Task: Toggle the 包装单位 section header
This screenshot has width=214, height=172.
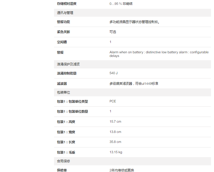Action: click(x=63, y=92)
